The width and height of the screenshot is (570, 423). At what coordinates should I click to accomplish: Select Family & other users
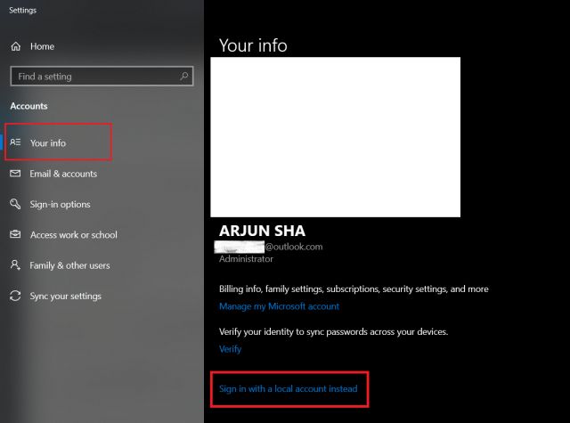pyautogui.click(x=69, y=265)
